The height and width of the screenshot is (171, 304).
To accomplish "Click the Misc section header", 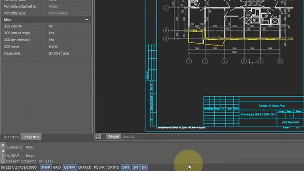I will (x=47, y=19).
